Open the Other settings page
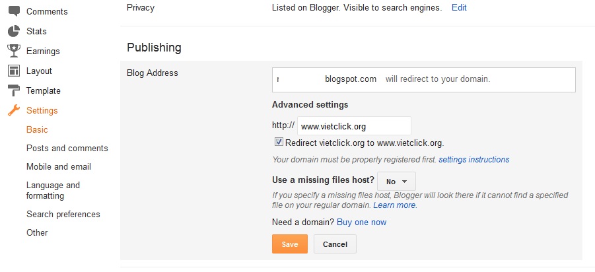This screenshot has width=595, height=272. 37,232
